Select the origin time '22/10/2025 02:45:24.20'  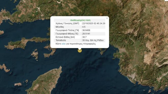(x=94, y=24)
